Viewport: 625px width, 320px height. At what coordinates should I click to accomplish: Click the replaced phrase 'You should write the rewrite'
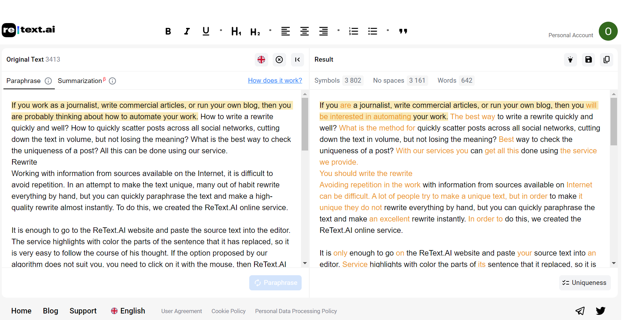(x=366, y=174)
